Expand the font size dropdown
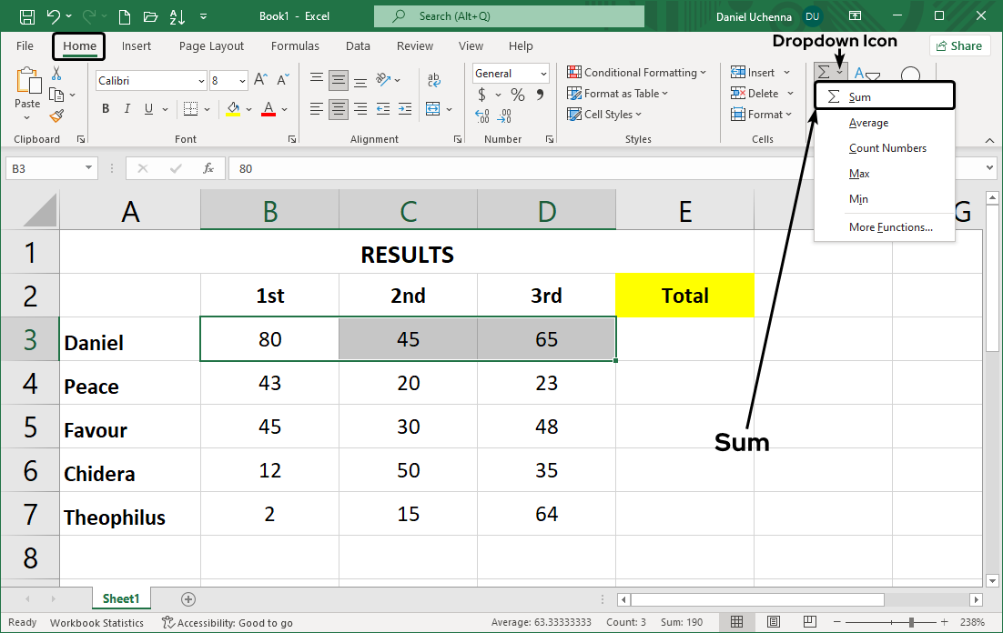1003x633 pixels. 242,80
